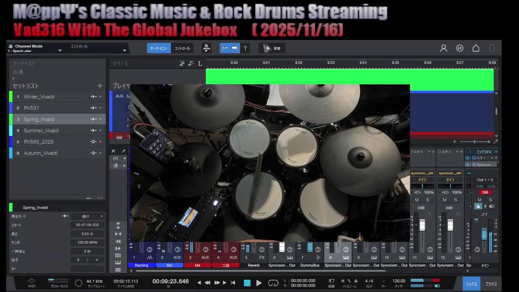
Task: Click the スタート field showing 00:07:08.533
Action: pos(87,225)
